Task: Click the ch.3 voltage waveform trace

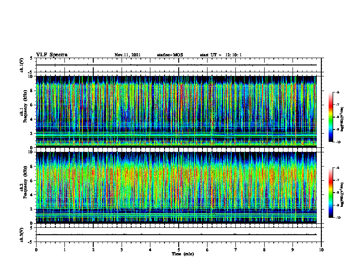Action: [176, 235]
